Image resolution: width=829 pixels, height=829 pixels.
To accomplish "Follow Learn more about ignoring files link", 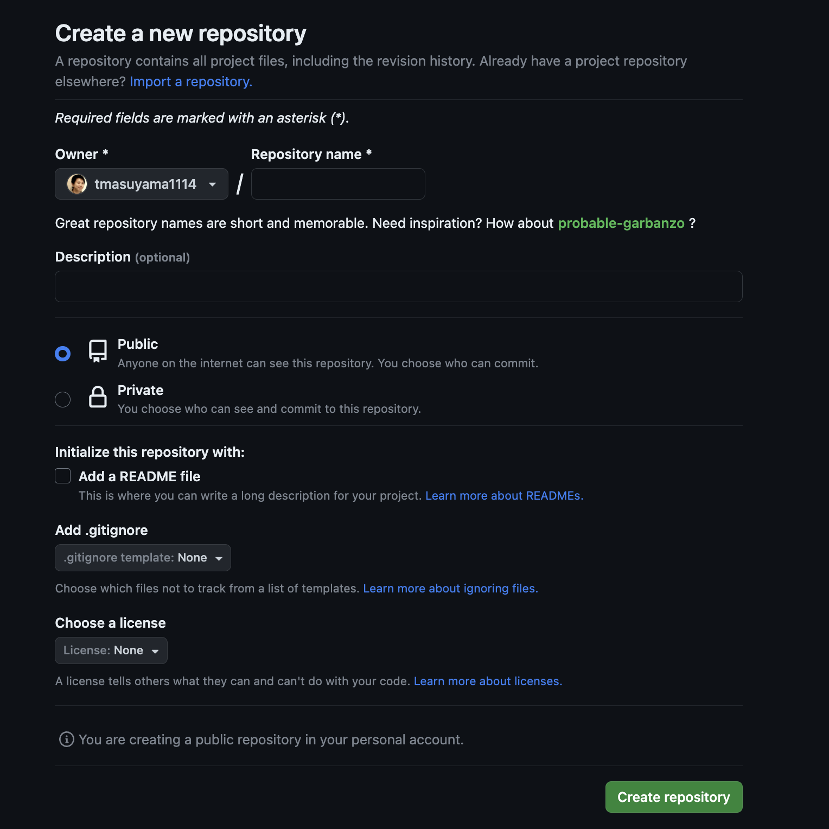I will coord(450,588).
